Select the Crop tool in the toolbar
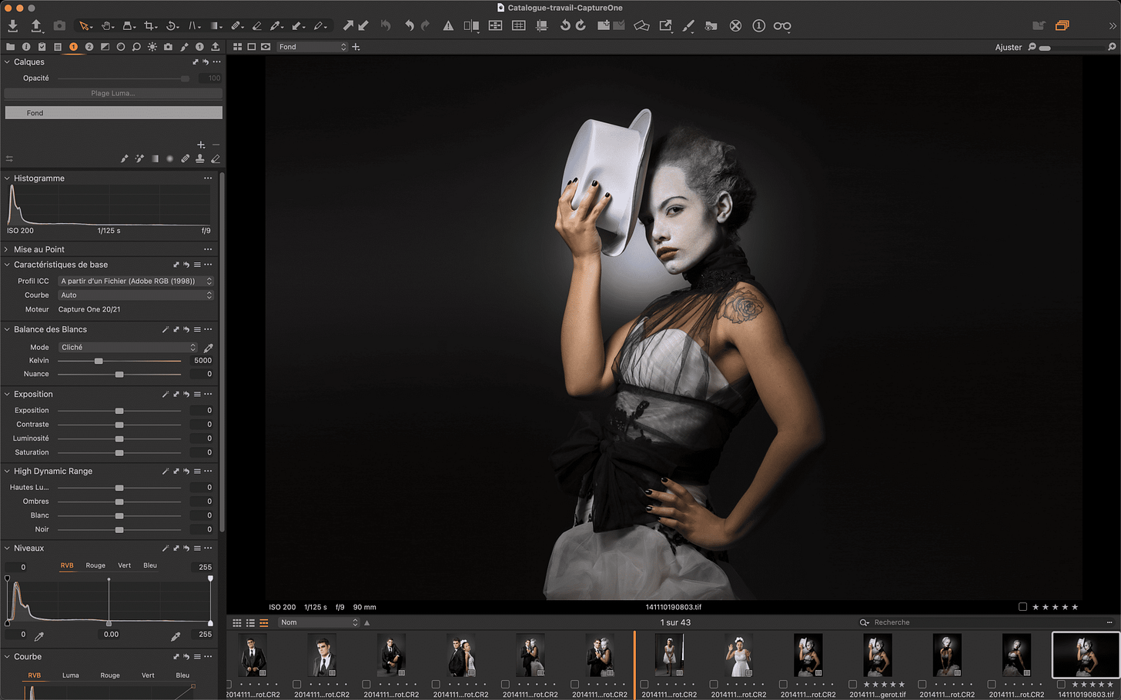 click(149, 26)
